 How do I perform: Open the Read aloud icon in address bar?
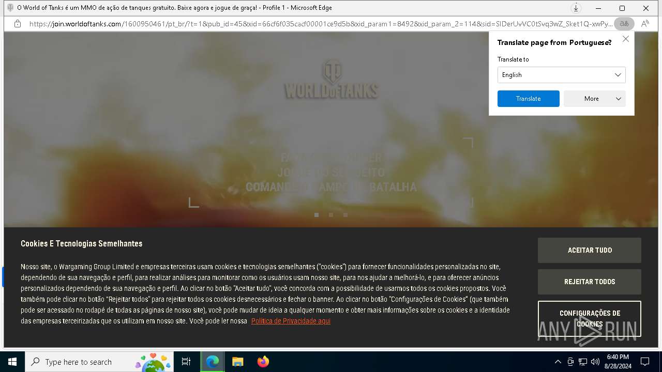[645, 24]
